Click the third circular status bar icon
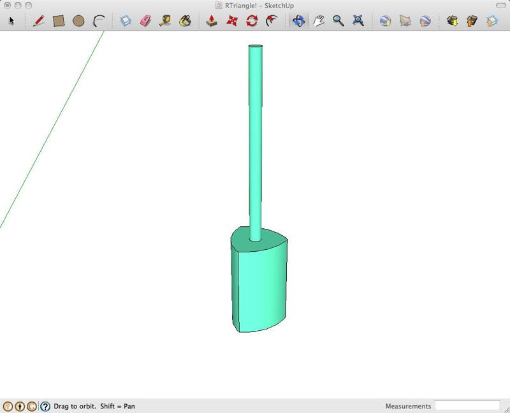The height and width of the screenshot is (413, 510). tap(32, 406)
